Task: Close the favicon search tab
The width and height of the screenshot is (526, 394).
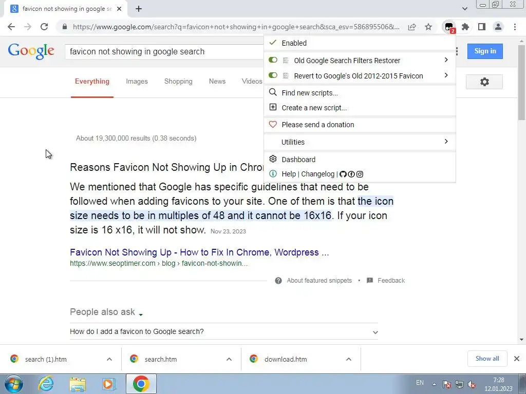Action: 119,9
